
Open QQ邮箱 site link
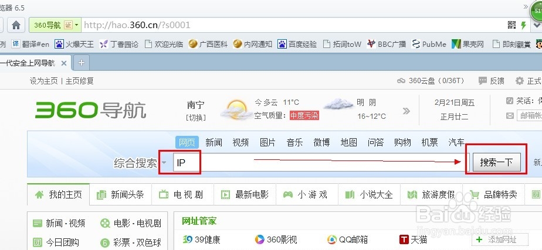click(x=348, y=239)
